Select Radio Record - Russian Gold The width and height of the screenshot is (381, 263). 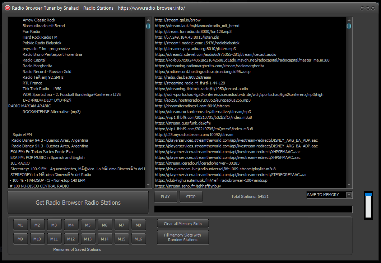click(47, 72)
